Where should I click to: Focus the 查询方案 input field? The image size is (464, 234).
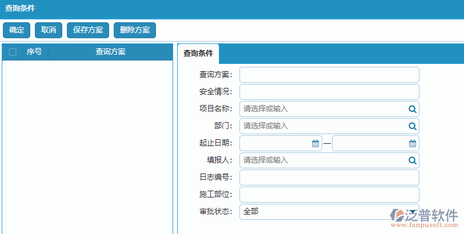tap(329, 75)
